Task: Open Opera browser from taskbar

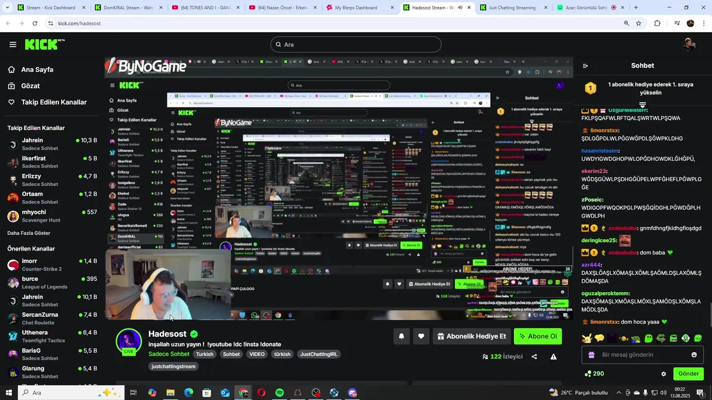Action: pyautogui.click(x=261, y=393)
